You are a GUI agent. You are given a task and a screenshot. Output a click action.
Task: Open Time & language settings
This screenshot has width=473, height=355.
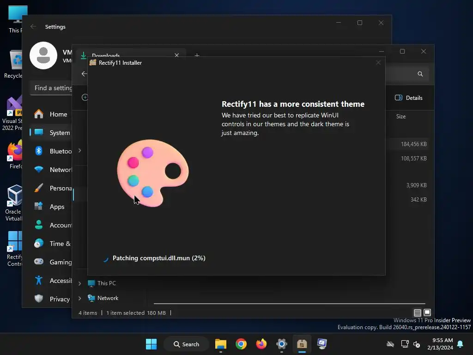51,243
